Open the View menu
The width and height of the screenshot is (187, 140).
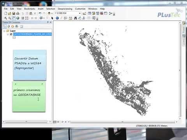19,9
